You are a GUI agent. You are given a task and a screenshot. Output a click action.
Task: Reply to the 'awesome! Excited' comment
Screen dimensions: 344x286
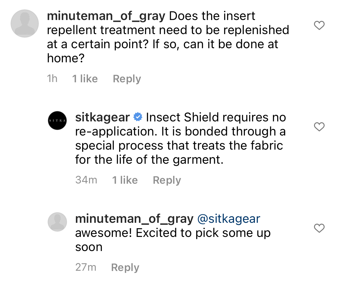point(125,267)
